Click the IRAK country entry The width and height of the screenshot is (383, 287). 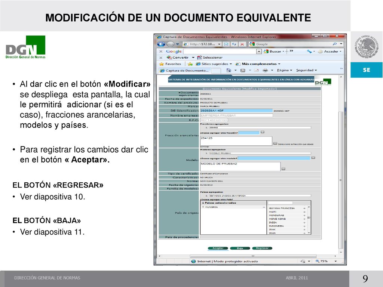[x=272, y=230]
